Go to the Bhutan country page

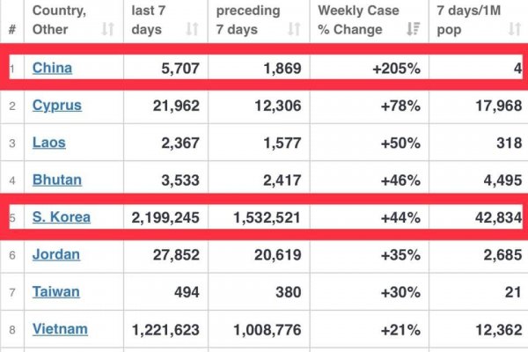coord(56,180)
